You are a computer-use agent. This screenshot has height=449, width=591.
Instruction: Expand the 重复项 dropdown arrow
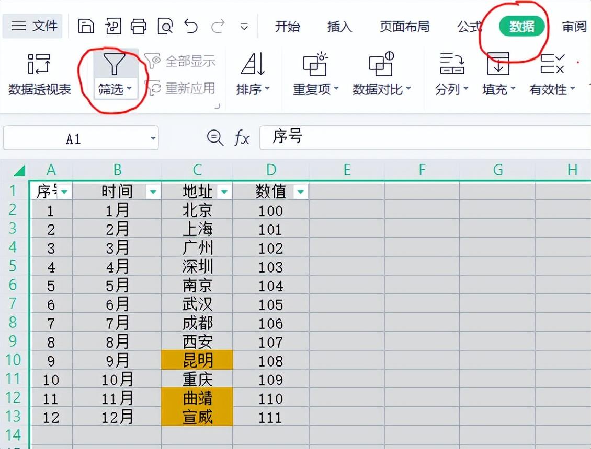pos(336,88)
